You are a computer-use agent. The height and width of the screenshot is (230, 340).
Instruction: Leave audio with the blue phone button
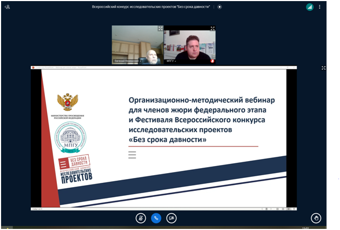[x=156, y=218]
